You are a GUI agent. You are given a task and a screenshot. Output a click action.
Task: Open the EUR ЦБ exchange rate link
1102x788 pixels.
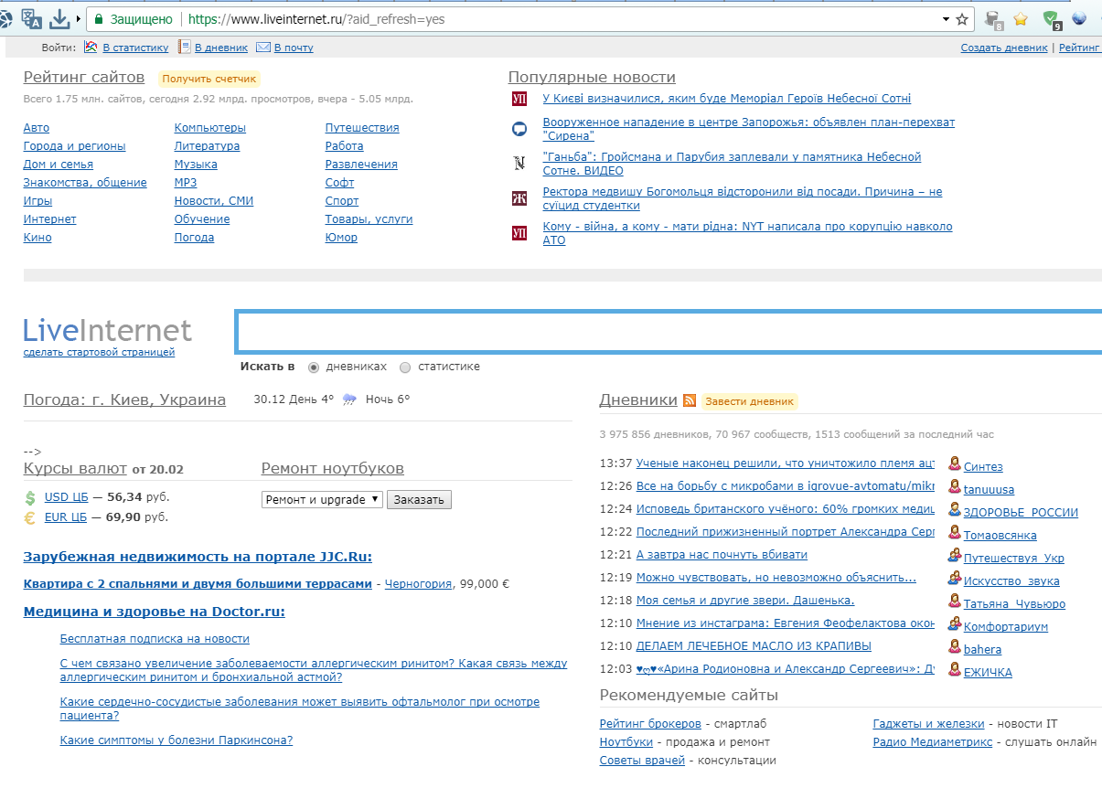66,517
